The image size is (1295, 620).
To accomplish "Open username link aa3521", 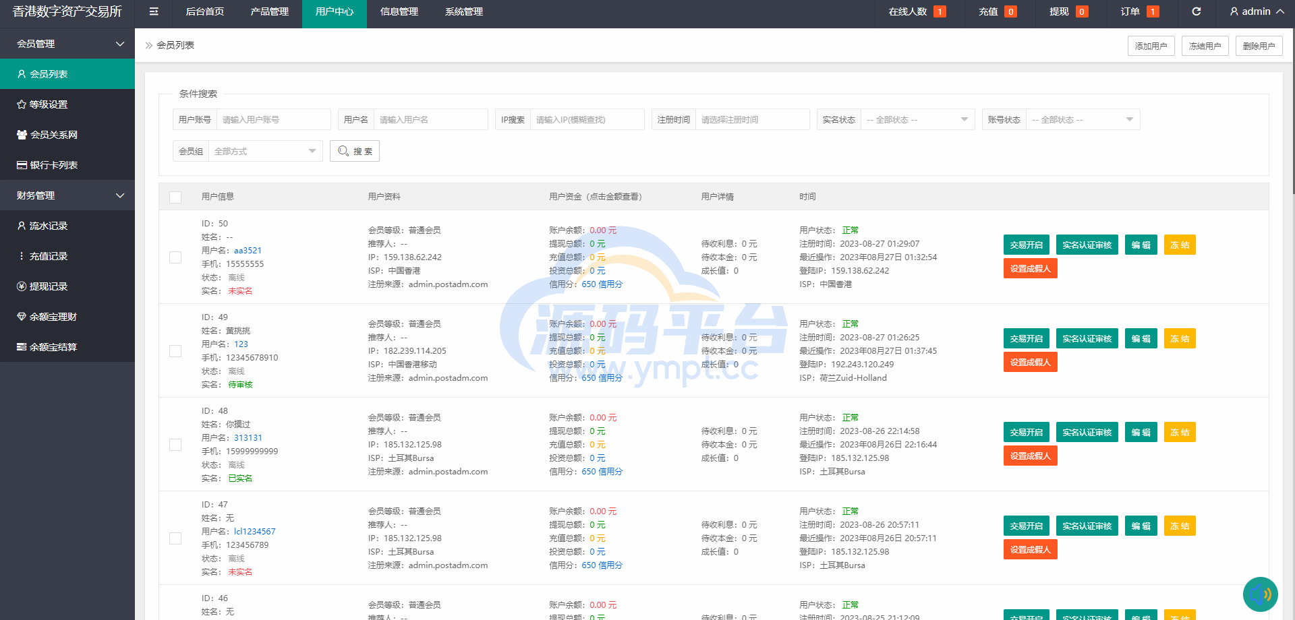I will [x=248, y=251].
